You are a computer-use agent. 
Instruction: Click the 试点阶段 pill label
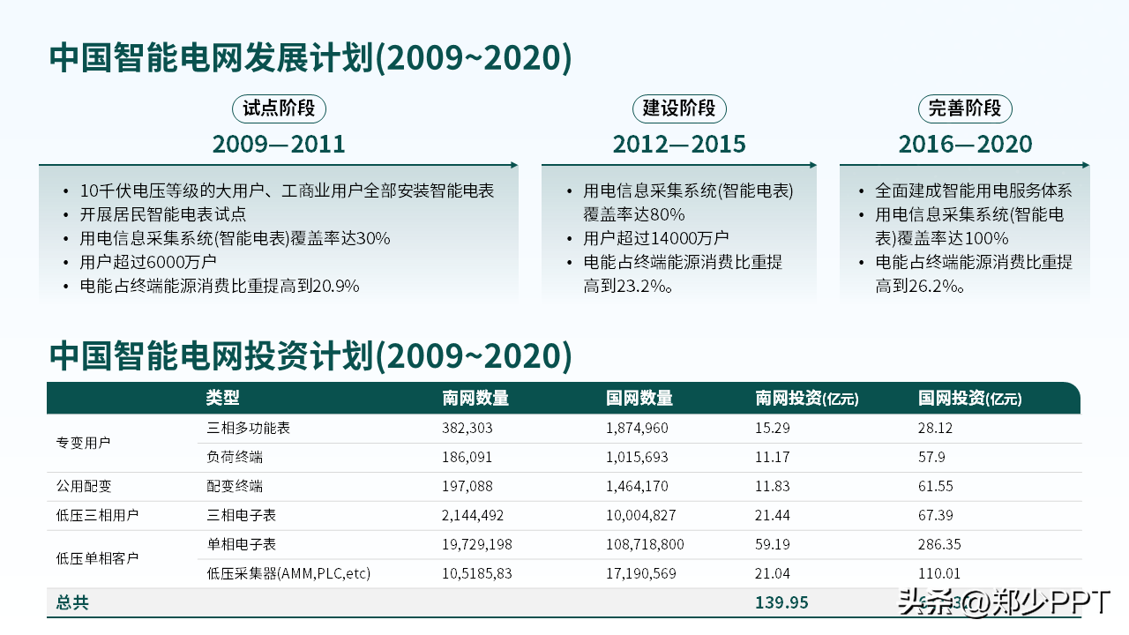click(280, 108)
